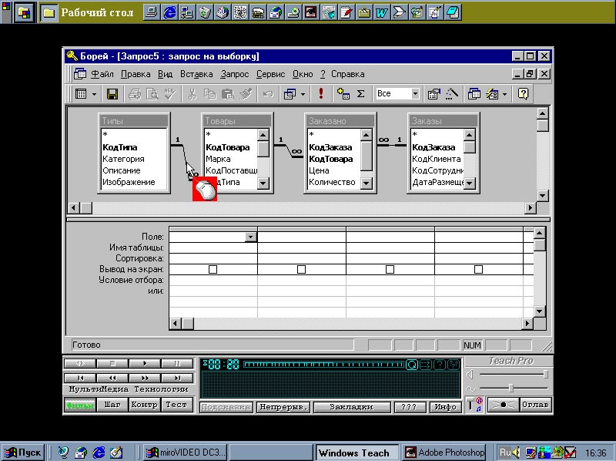Viewport: 616px width, 461px height.
Task: Open the 'Запрос' menu
Action: click(x=234, y=74)
